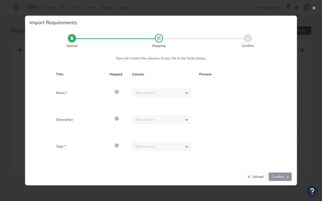Viewport: 322px width, 201px height.
Task: Open the Map column dropdown for Description
Action: pyautogui.click(x=161, y=120)
